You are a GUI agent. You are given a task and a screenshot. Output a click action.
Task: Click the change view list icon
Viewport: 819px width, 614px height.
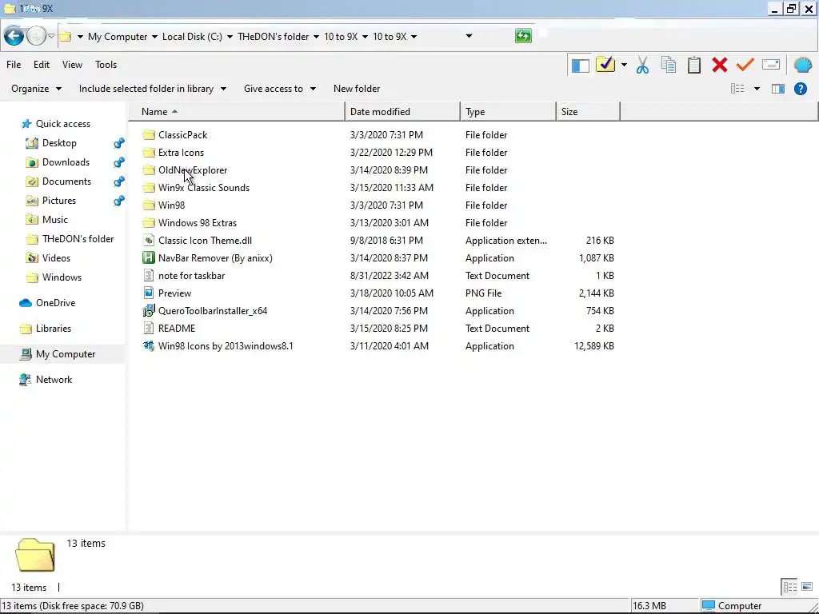(737, 89)
